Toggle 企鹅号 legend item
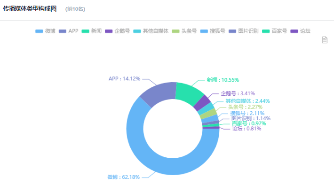This screenshot has width=334, height=192. click(118, 31)
